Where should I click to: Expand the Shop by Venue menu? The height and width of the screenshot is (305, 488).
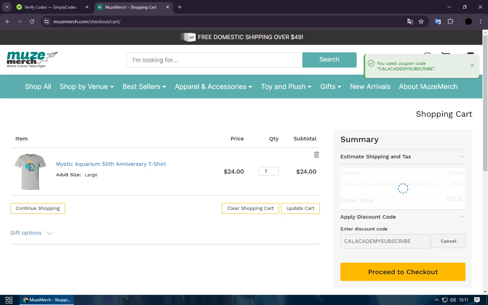coord(87,86)
